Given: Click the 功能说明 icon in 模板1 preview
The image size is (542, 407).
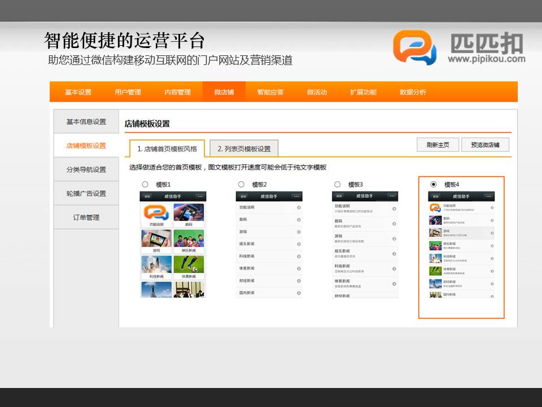Looking at the screenshot, I should 156,213.
